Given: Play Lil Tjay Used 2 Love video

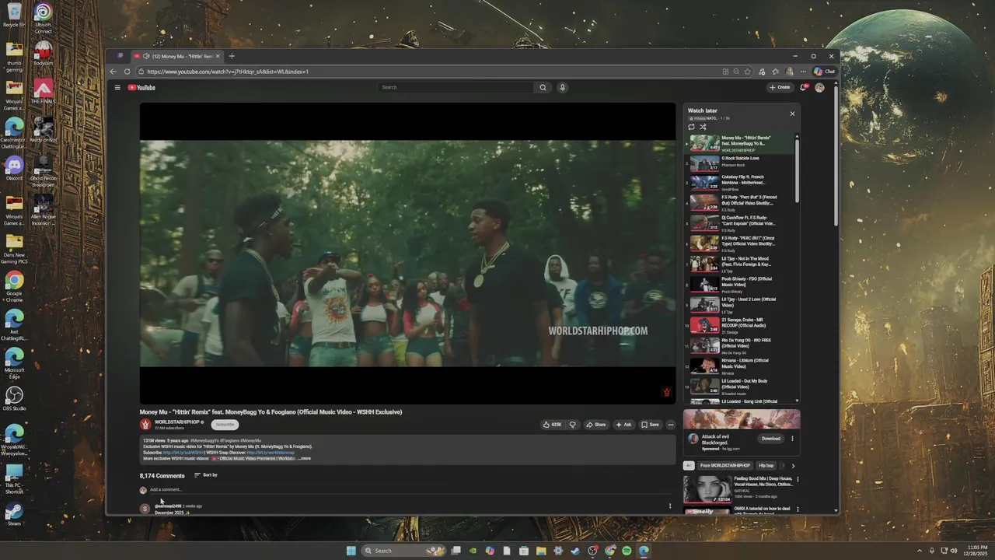Looking at the screenshot, I should (738, 305).
